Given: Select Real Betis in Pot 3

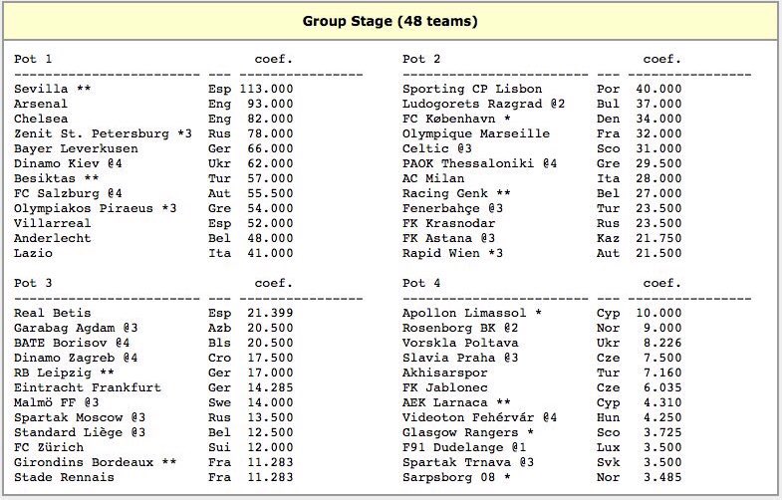Looking at the screenshot, I should [x=53, y=313].
